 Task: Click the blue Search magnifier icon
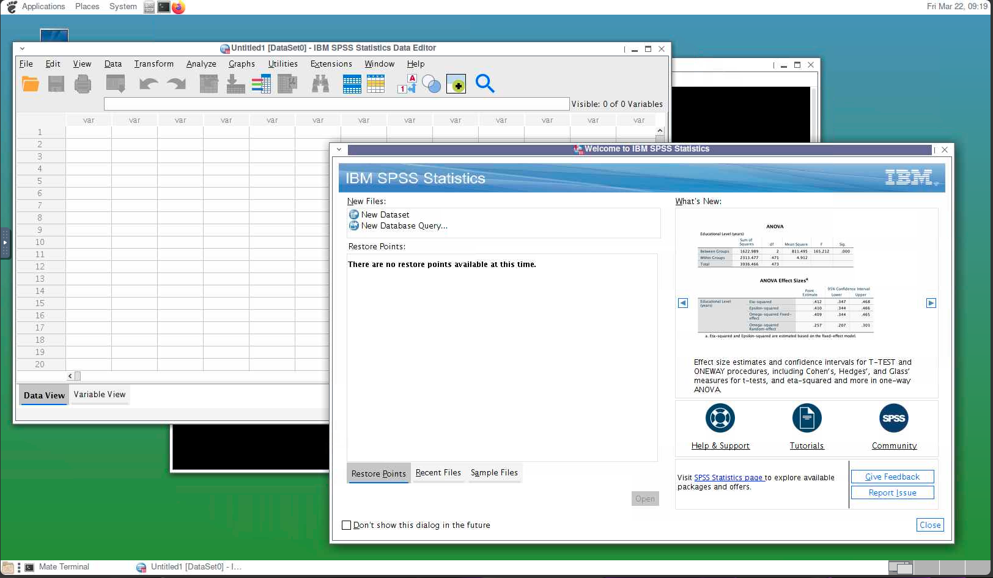coord(485,84)
